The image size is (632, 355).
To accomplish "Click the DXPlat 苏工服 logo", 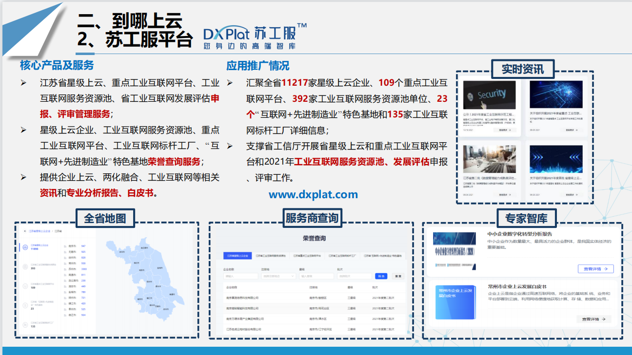I will [x=255, y=37].
